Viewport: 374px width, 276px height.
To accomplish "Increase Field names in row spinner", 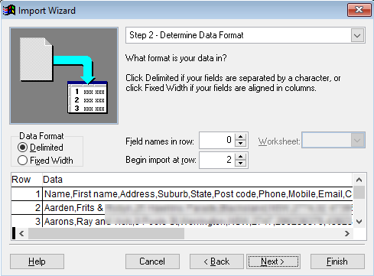I will [240, 137].
